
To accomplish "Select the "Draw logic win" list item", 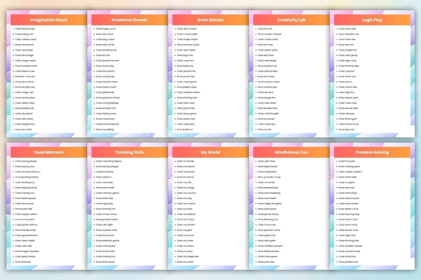I will [347, 129].
